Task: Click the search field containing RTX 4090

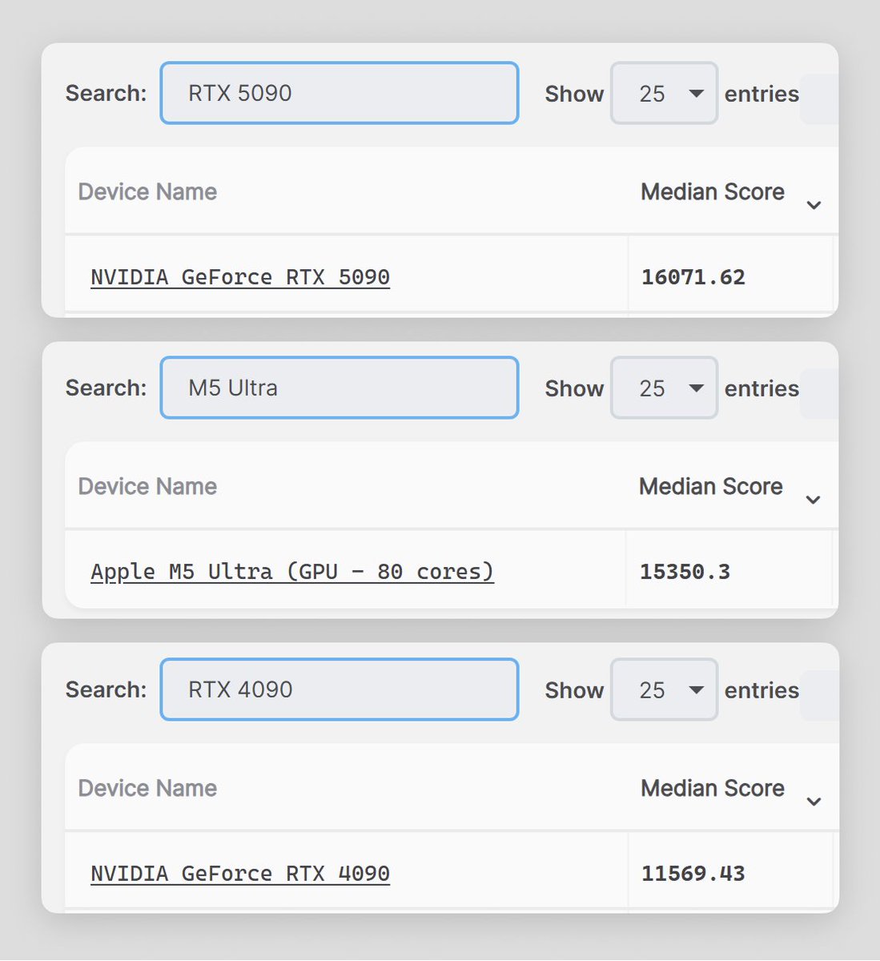Action: coord(340,690)
